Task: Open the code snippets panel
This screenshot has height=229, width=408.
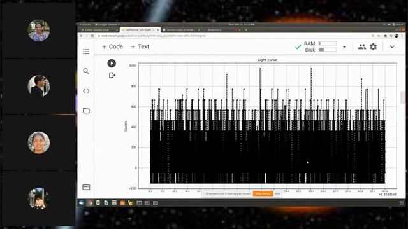Action: point(86,91)
